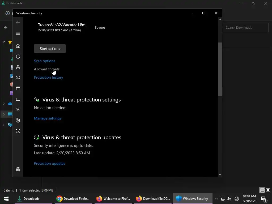Switch to Windows Security taskbar item

click(193, 199)
